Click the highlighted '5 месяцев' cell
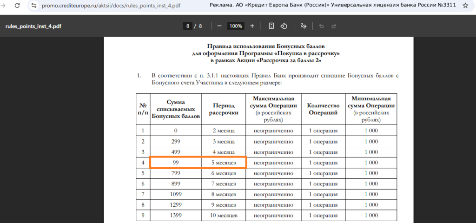 tap(224, 163)
